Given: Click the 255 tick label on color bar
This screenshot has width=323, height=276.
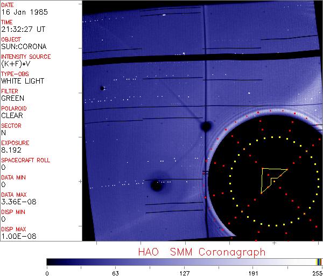Looking at the screenshot, I should click(x=318, y=273).
